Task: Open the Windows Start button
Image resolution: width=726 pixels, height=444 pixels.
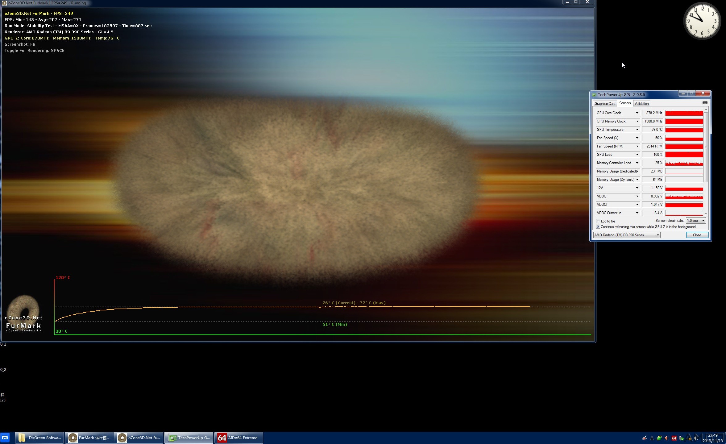Action: click(5, 438)
